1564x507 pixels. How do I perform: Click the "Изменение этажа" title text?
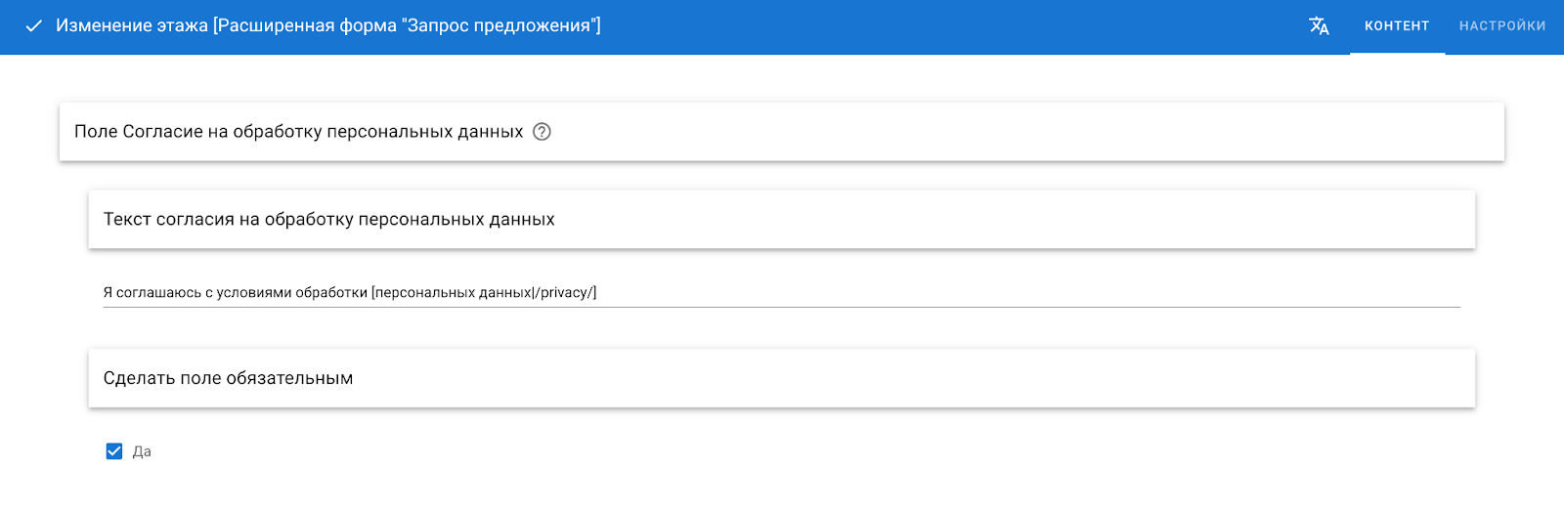pyautogui.click(x=131, y=26)
